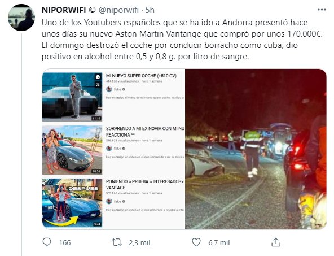View the 166 replies count
The image size is (334, 256).
[x=65, y=243]
